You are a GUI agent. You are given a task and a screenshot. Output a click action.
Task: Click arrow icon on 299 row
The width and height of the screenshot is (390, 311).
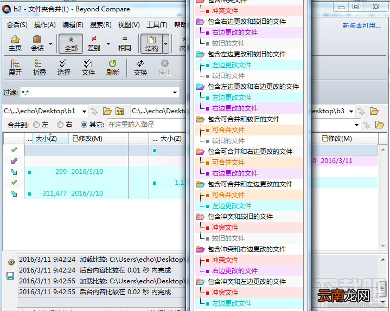click(14, 172)
